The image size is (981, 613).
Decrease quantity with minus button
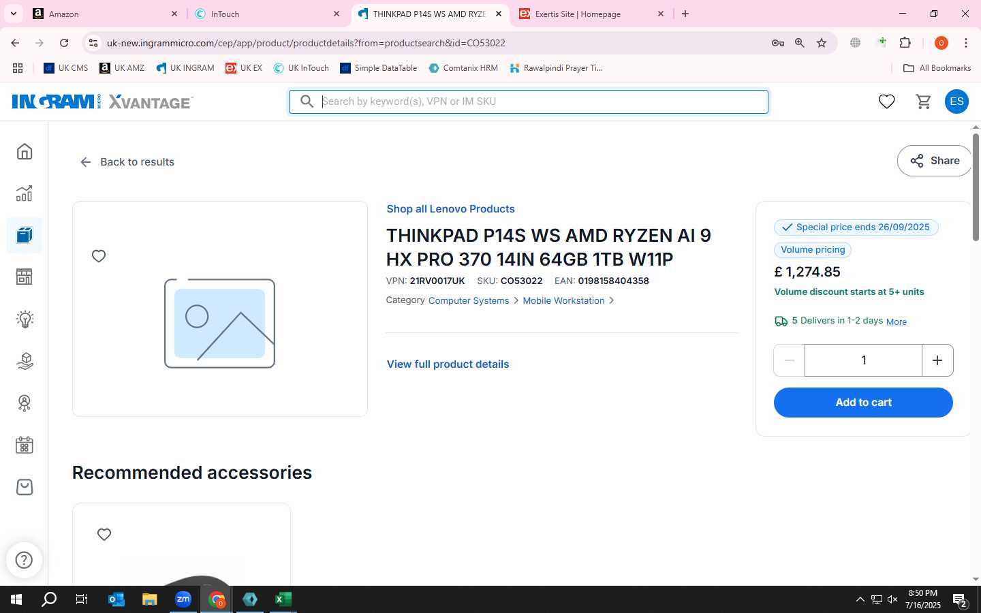click(x=790, y=360)
